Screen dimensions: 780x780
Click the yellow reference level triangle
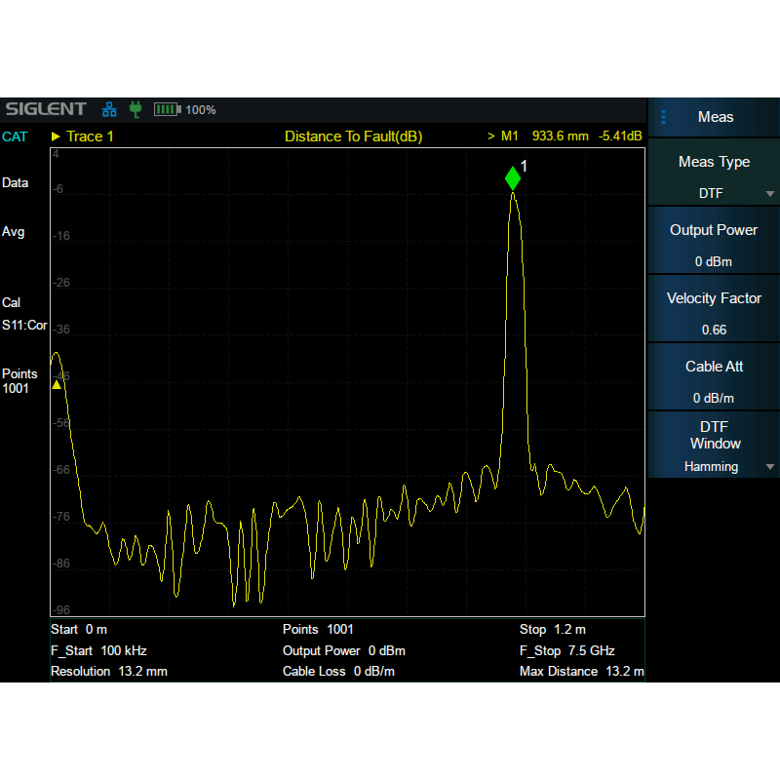tap(57, 384)
